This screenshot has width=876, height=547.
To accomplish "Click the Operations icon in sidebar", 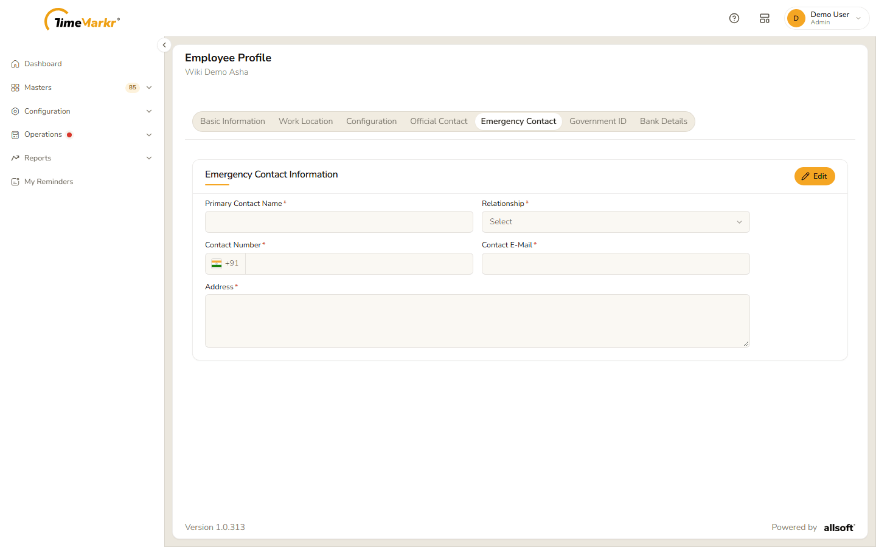I will 15,135.
